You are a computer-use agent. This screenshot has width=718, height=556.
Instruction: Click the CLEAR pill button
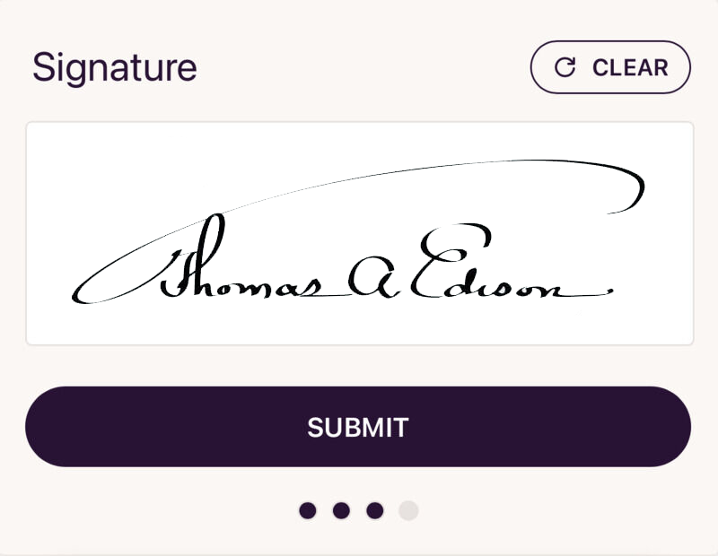coord(610,67)
